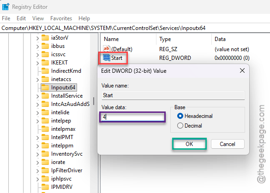Click the registry path address bar
Viewport: 270px width, 193px height.
click(135, 28)
